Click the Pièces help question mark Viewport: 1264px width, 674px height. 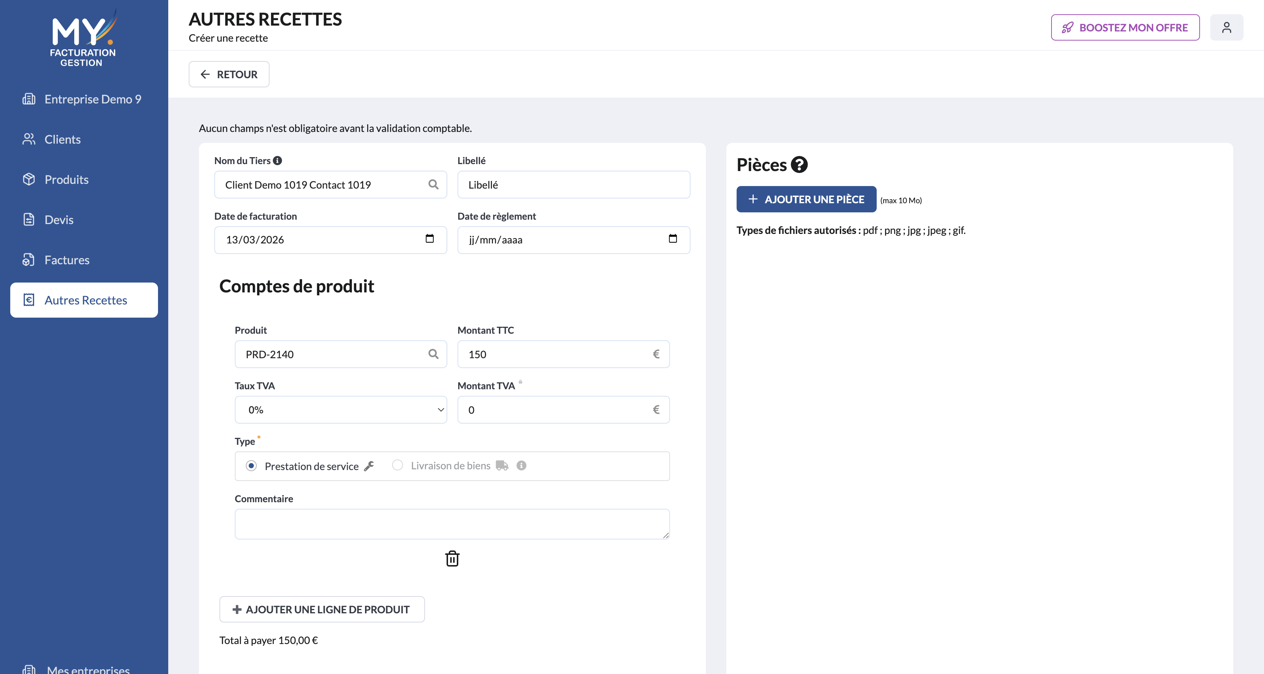point(799,165)
